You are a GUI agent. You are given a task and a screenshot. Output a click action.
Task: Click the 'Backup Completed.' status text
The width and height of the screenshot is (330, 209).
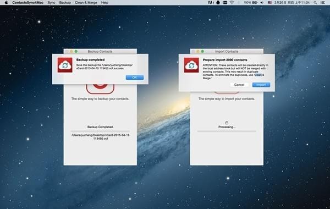tap(100, 127)
